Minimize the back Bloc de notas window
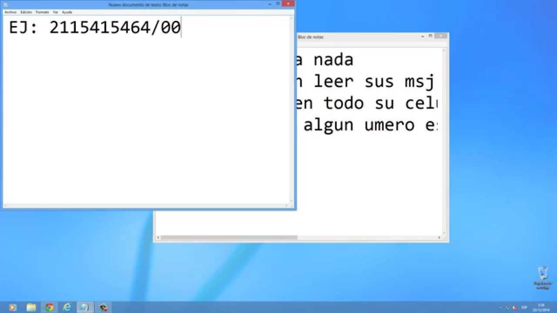Screen dimensions: 557x313 (423, 37)
